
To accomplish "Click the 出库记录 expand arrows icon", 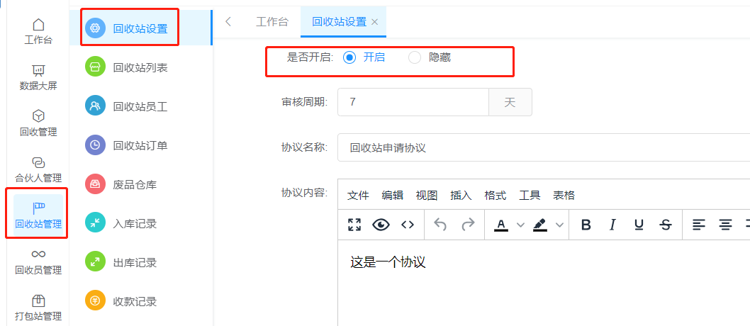I will pos(95,262).
